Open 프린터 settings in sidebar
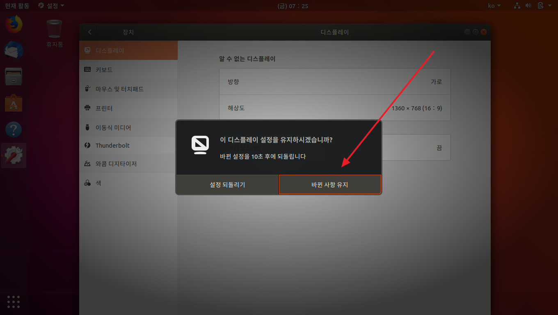Screen dimensions: 558x315 [128, 108]
